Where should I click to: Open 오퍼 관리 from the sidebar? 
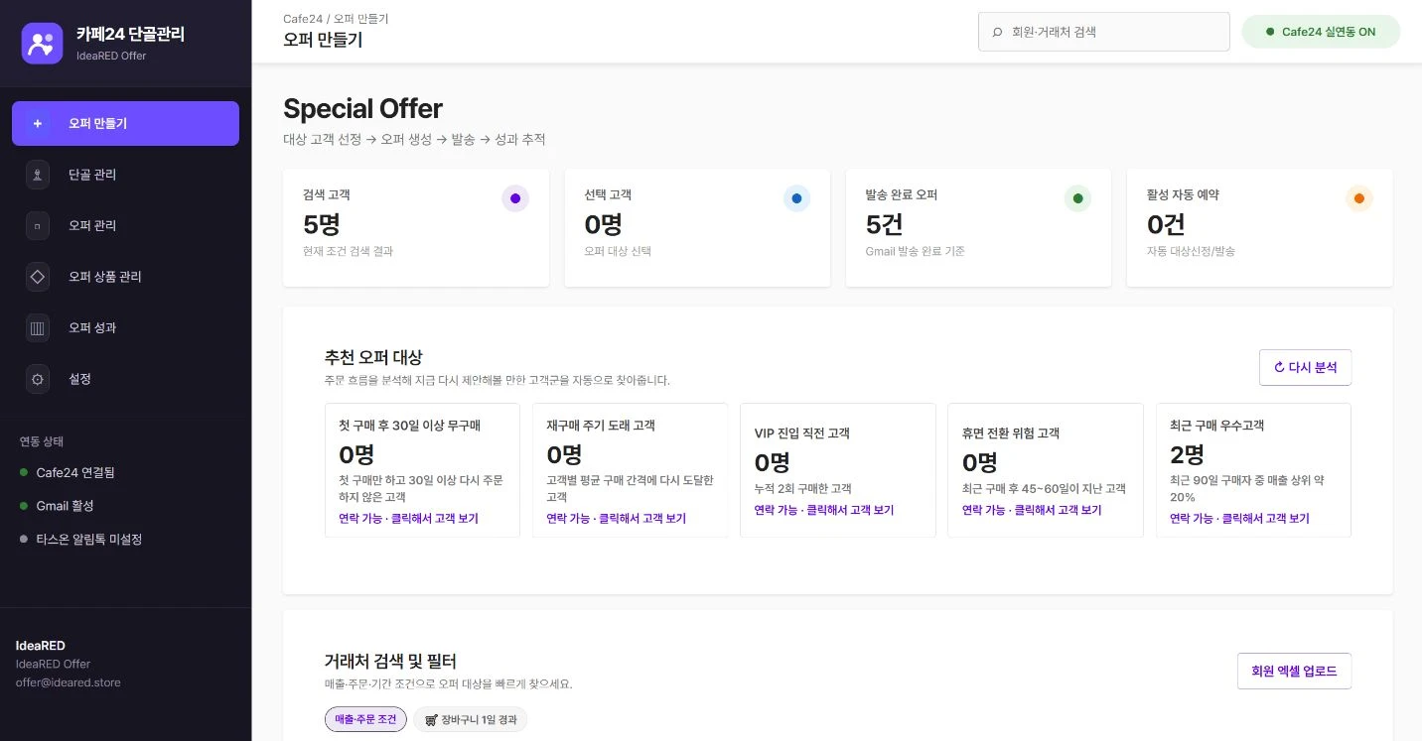(125, 226)
